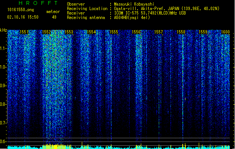Viewport: 235px width, 149px height.
Task: Click the small red echo before 1559
Action: (199, 96)
